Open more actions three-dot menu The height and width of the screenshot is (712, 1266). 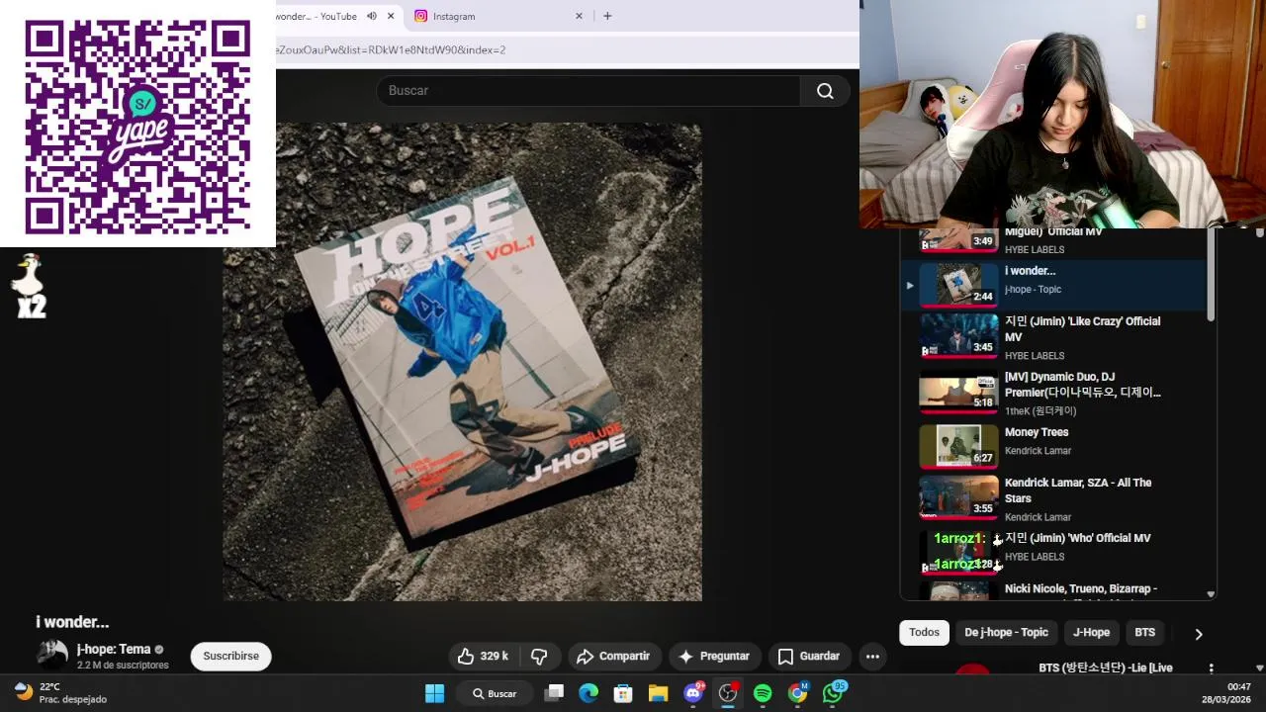pyautogui.click(x=872, y=656)
